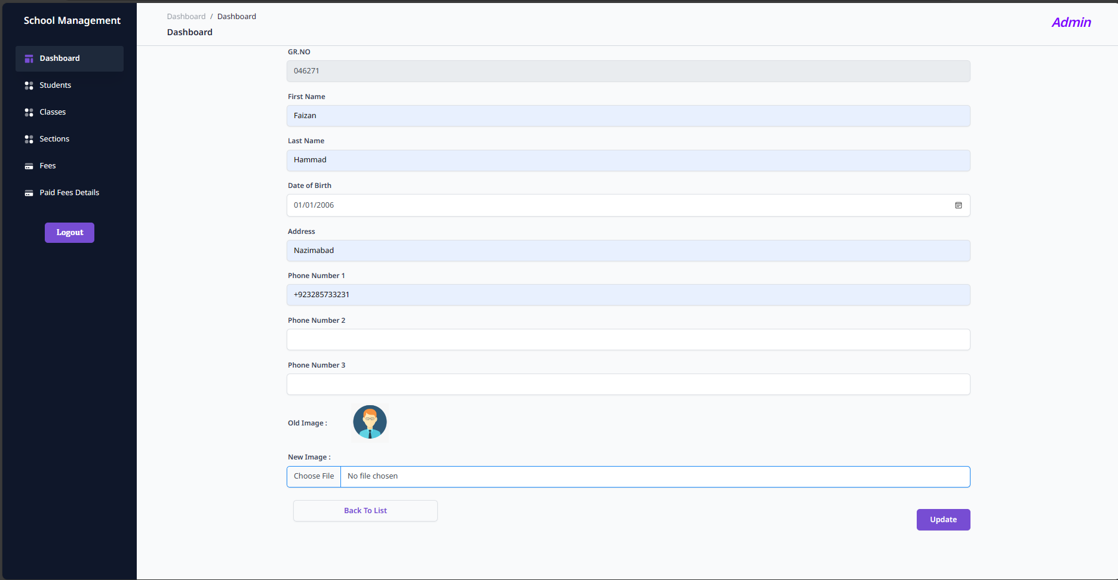The width and height of the screenshot is (1118, 580).
Task: Click the Sections sidebar icon
Action: 29,139
